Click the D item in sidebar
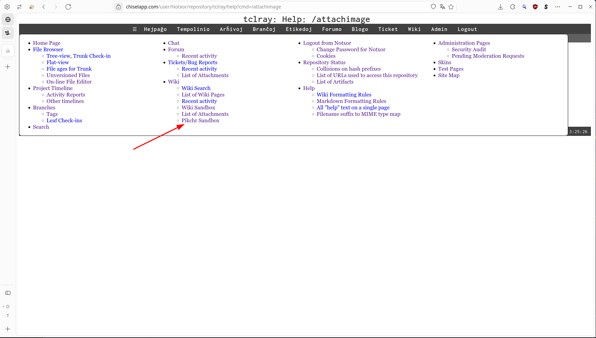 tap(8, 306)
